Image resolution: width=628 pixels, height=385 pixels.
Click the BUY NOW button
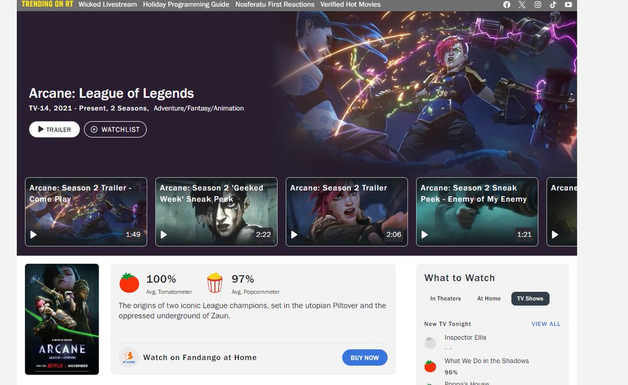pos(365,358)
